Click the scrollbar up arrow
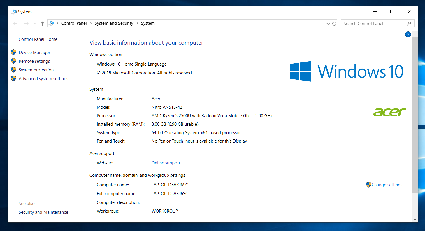The image size is (425, 231). 415,34
